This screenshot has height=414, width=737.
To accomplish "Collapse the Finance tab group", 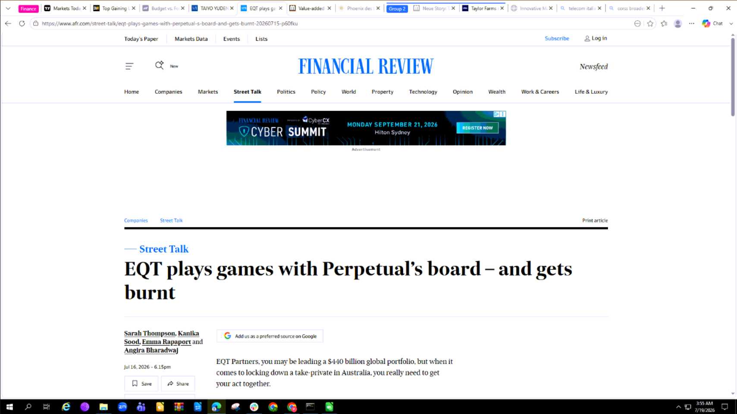I will click(28, 9).
